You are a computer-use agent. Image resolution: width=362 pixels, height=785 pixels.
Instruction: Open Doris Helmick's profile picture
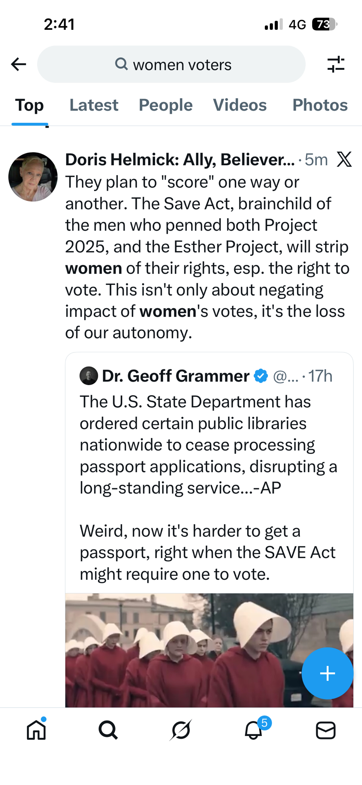(33, 177)
